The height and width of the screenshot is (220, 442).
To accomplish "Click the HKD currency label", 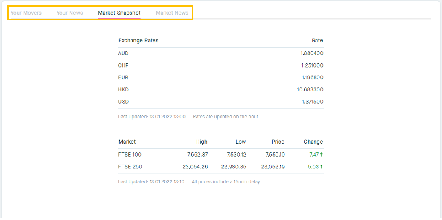I will tap(123, 90).
